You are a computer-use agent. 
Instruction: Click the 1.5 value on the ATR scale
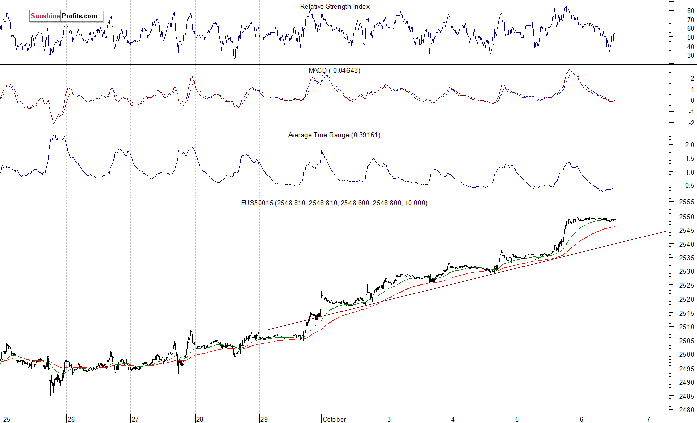(x=690, y=158)
